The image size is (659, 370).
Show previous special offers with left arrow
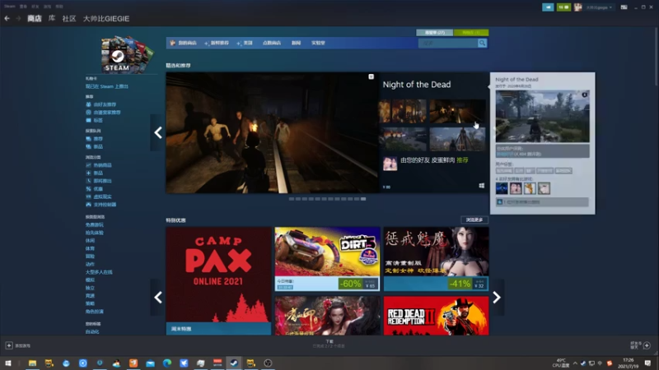pyautogui.click(x=158, y=298)
